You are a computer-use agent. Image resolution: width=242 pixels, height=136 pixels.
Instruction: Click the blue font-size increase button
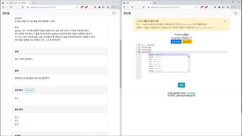coord(176,42)
